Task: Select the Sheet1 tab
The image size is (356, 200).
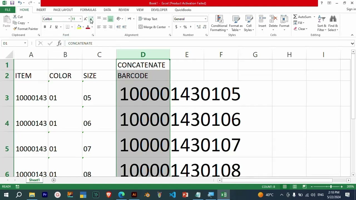Action: click(x=34, y=180)
